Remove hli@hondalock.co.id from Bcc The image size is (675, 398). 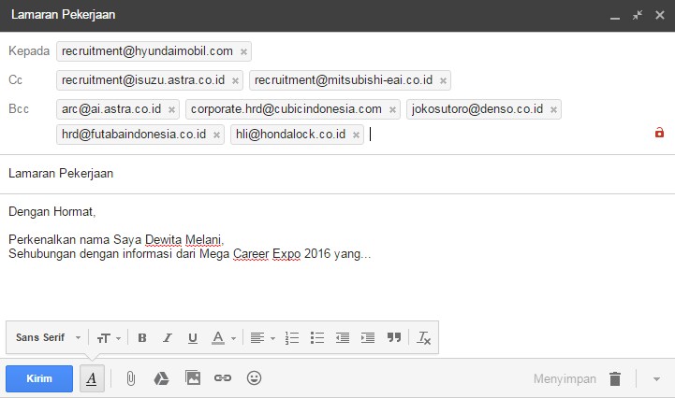356,135
